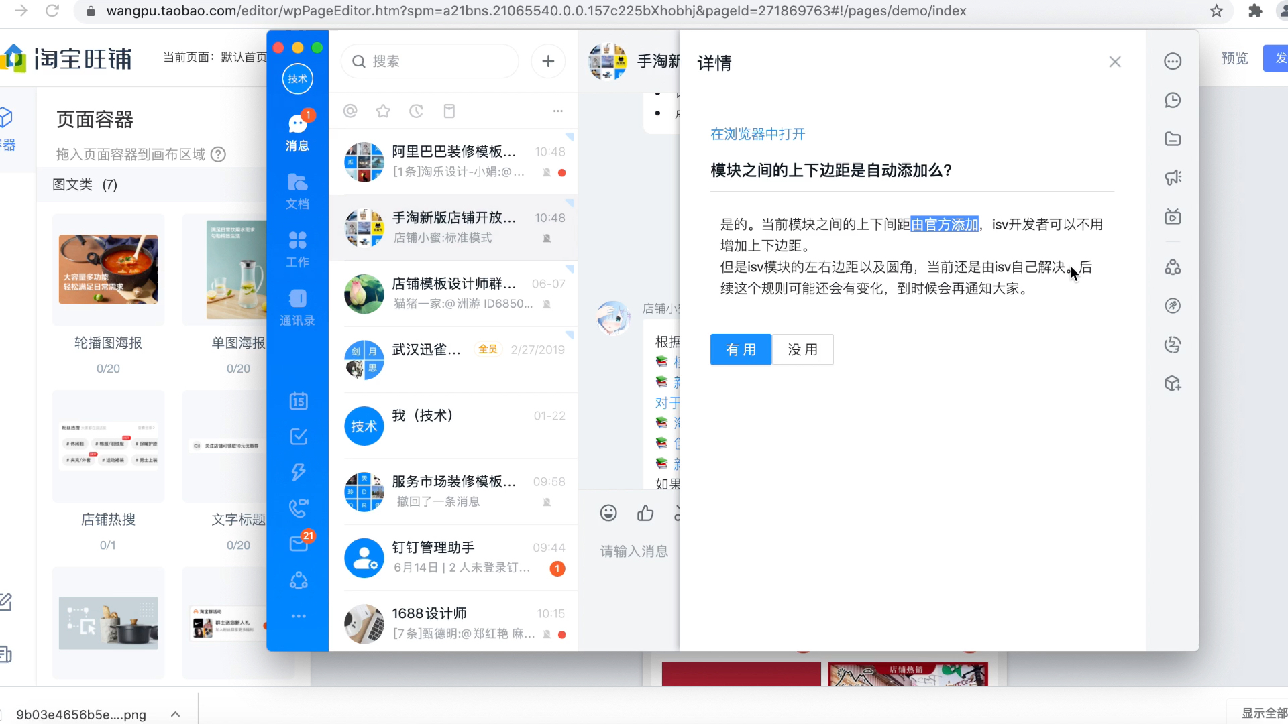Click the clipboard filter icon above chat list
The image size is (1288, 724).
(x=449, y=111)
